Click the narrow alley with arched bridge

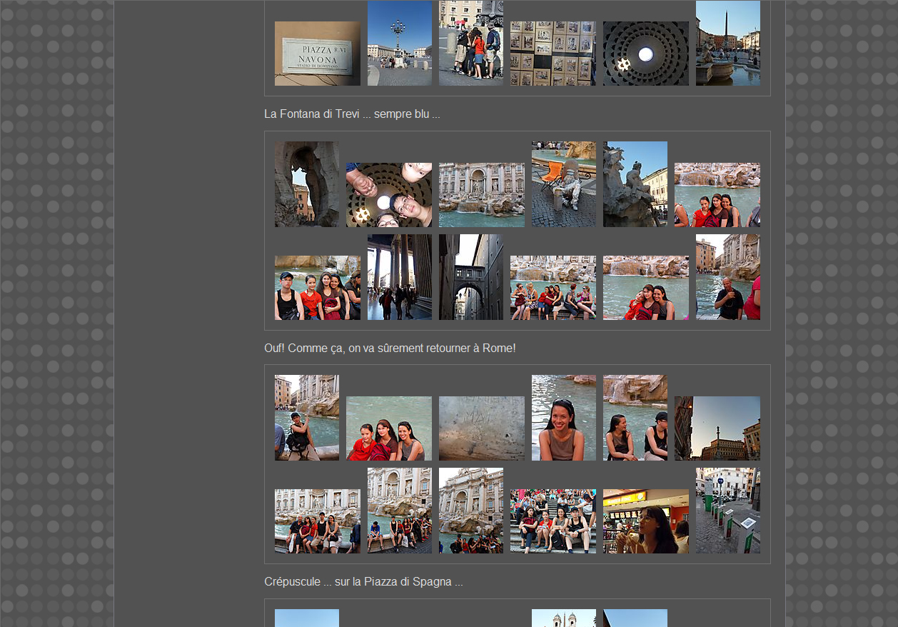(470, 277)
